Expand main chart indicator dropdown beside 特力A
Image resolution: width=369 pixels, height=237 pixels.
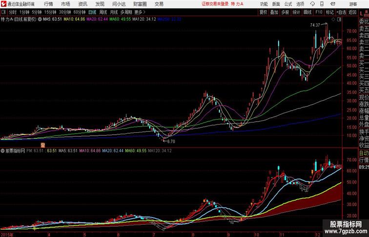point(40,19)
